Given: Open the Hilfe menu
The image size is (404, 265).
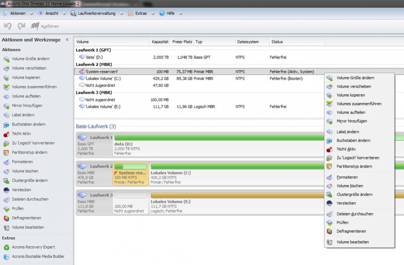Looking at the screenshot, I should pyautogui.click(x=170, y=13).
